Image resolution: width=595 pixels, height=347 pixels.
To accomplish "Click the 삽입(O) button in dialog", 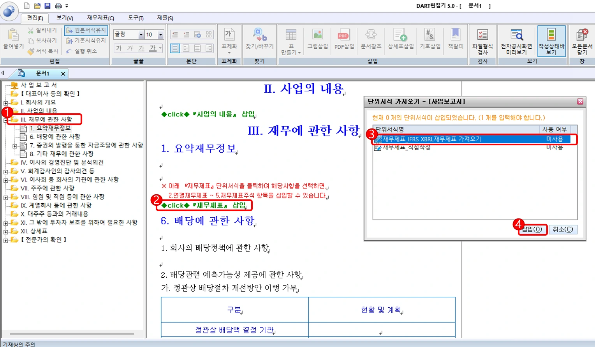I will [532, 229].
